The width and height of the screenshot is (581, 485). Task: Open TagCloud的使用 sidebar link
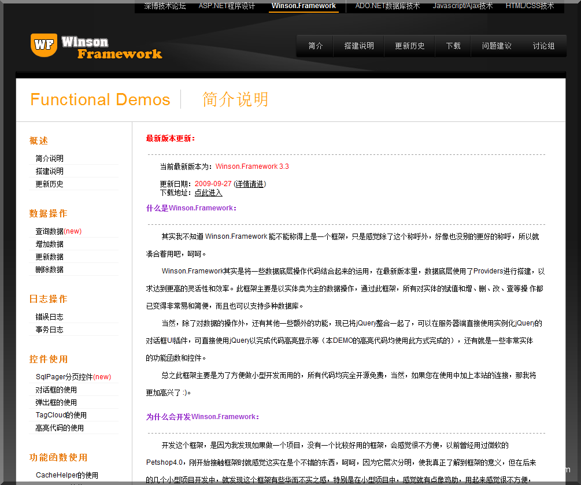coord(61,415)
